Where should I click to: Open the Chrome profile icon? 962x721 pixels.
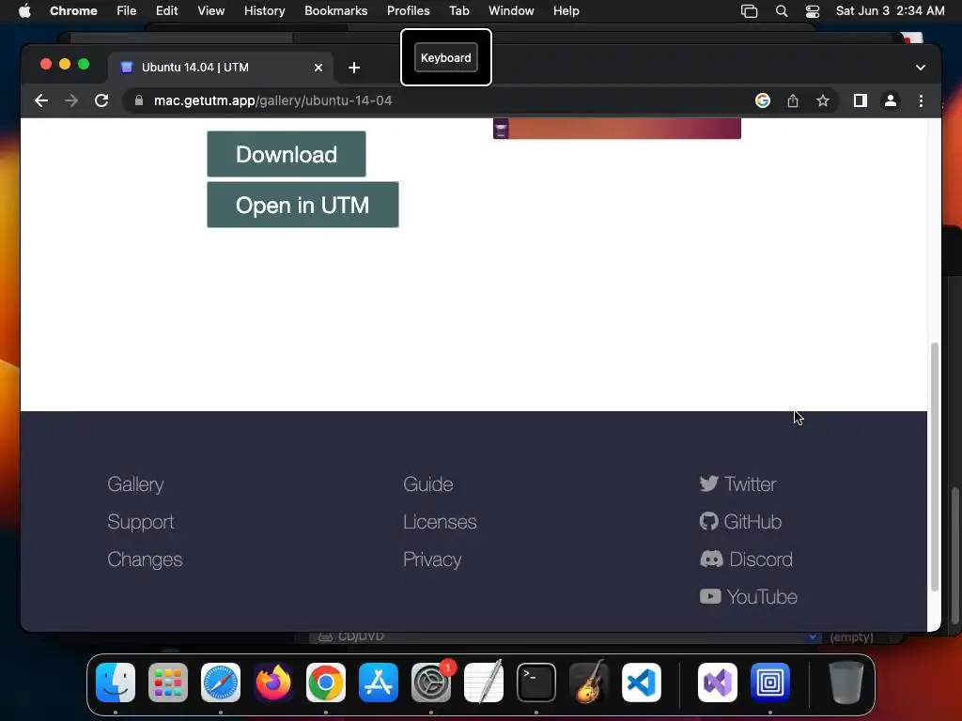(x=891, y=100)
